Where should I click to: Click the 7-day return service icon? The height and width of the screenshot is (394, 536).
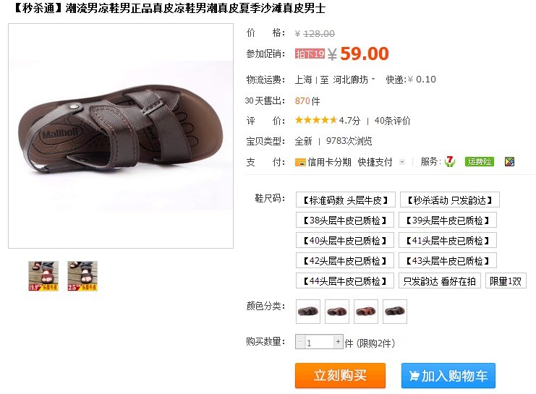pos(449,162)
